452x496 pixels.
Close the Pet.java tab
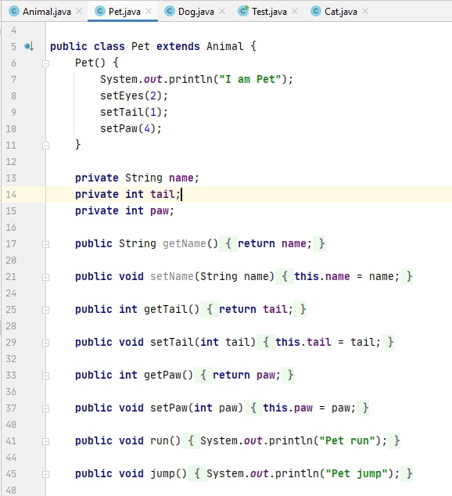(x=149, y=12)
